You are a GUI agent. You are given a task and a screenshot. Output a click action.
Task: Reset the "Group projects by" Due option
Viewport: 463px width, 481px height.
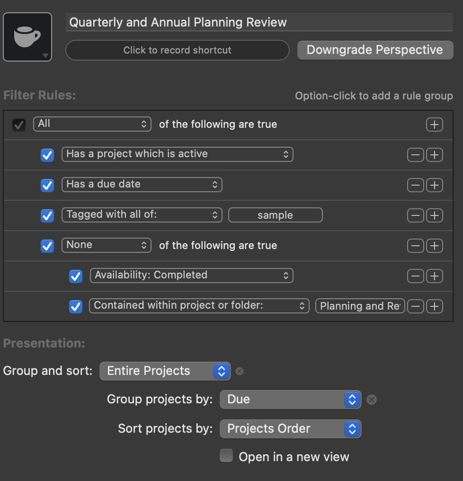pyautogui.click(x=372, y=400)
